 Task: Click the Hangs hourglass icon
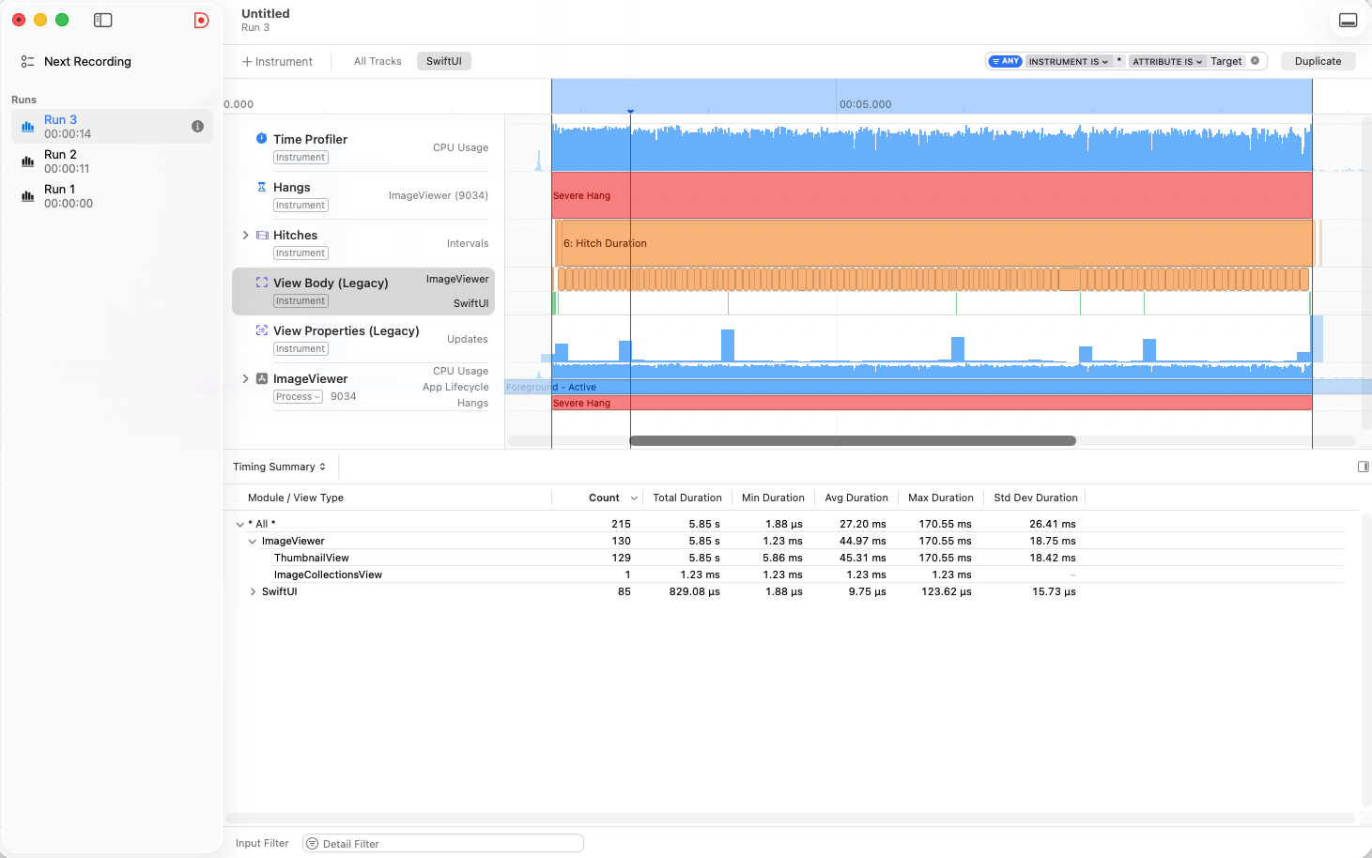click(262, 187)
